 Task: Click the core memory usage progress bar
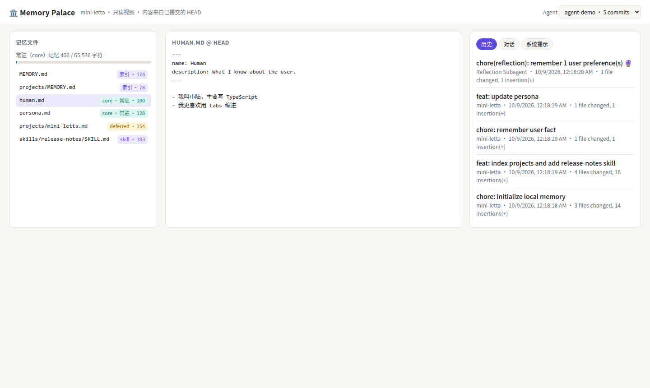84,62
